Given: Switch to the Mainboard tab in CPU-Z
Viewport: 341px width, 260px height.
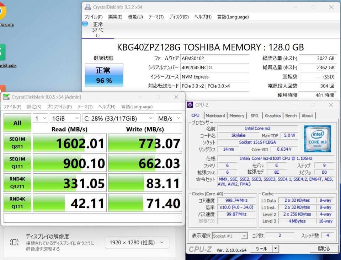Looking at the screenshot, I should tap(215, 115).
